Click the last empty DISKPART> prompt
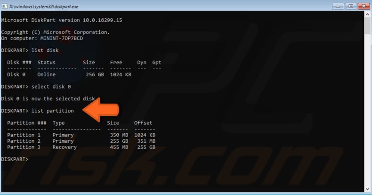372x195 pixels. (x=15, y=159)
